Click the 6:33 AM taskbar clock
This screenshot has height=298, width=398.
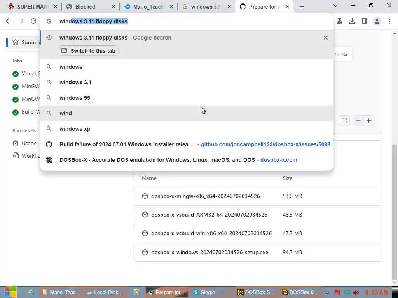377,292
